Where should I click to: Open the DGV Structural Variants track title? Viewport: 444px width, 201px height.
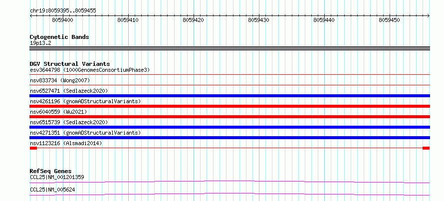pyautogui.click(x=70, y=64)
